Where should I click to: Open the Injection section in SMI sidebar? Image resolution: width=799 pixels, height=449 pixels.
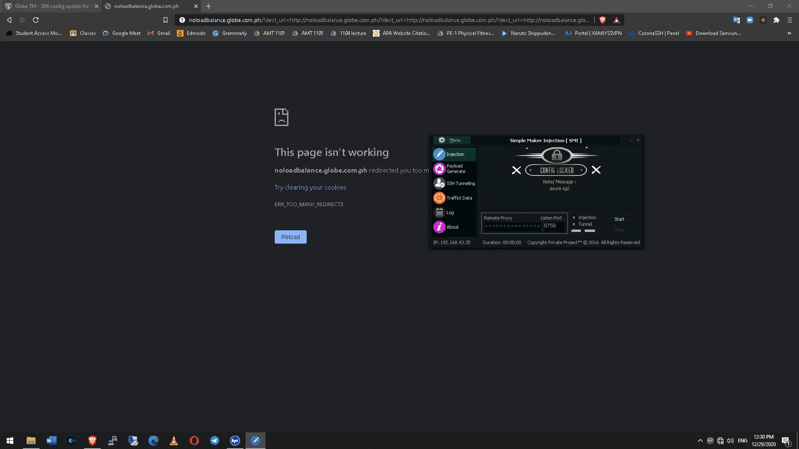click(454, 154)
